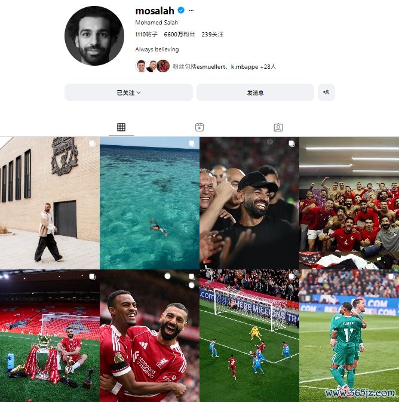Open the k.mbappe follower link
The height and width of the screenshot is (402, 399).
245,67
